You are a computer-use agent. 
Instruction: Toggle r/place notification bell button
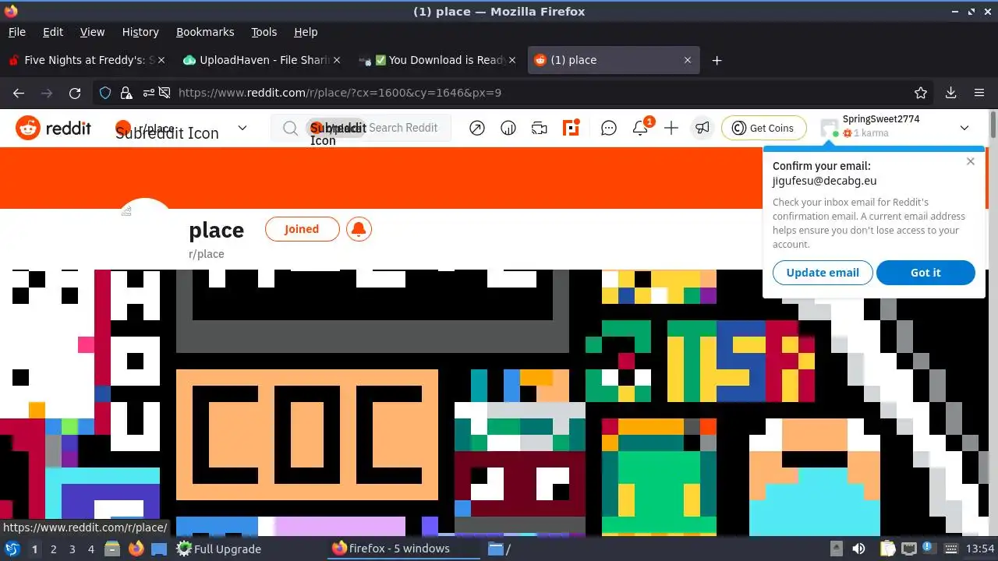point(359,229)
